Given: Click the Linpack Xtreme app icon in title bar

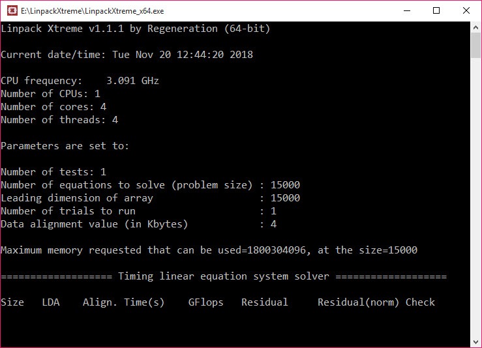Looking at the screenshot, I should tap(12, 10).
